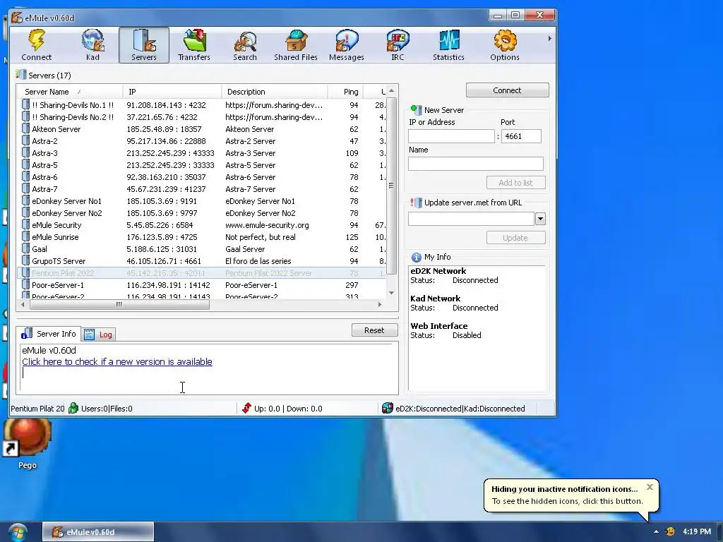Switch to the Log tab

tap(99, 335)
